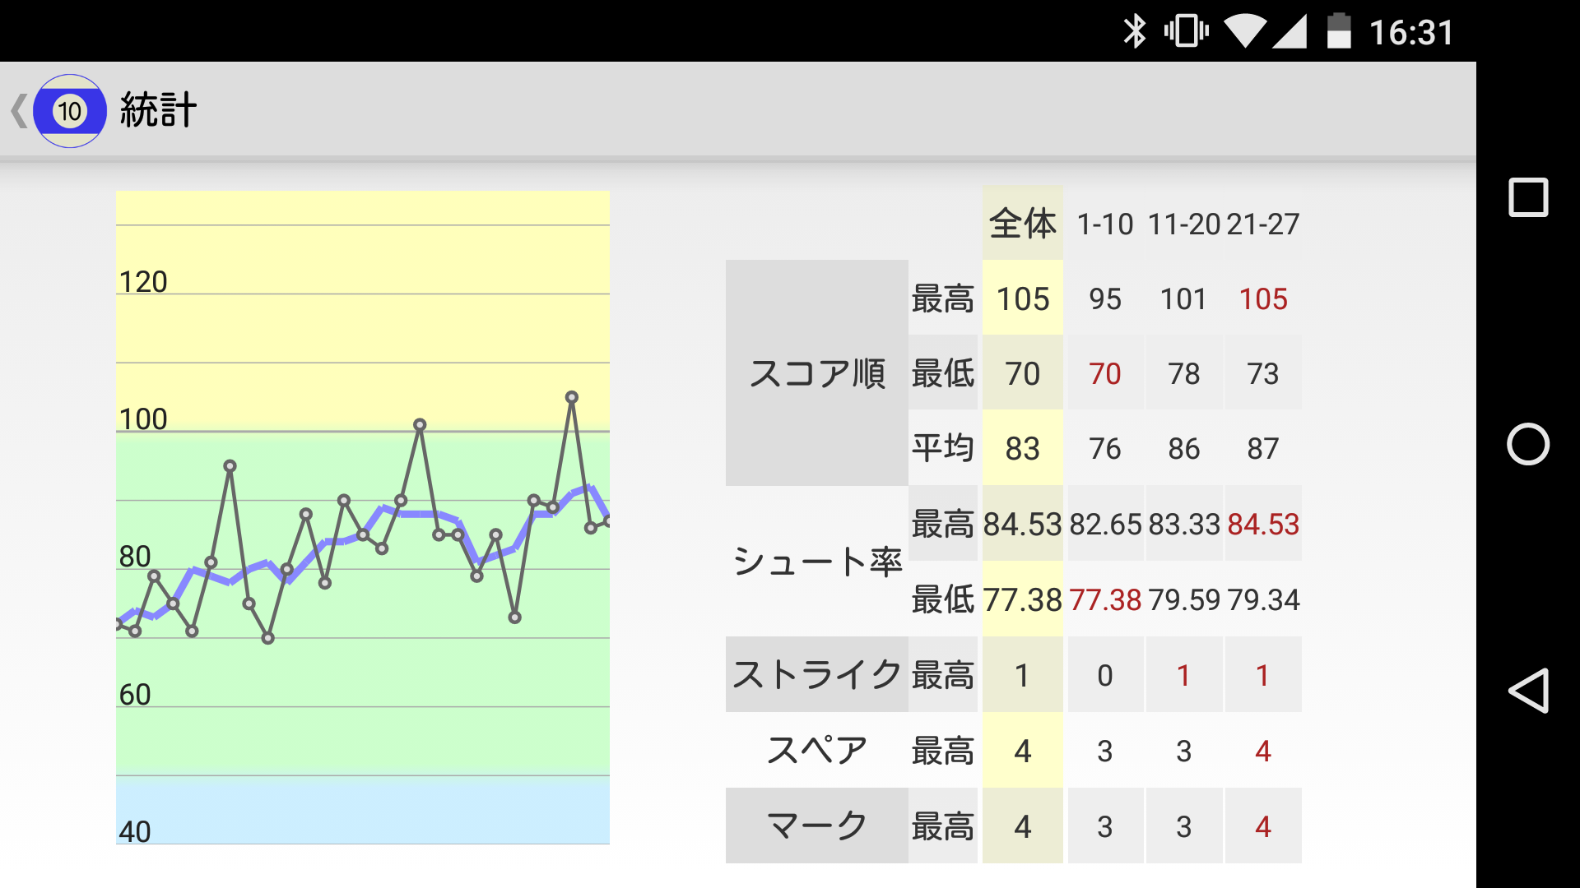Tap the スペア row label
This screenshot has height=888, width=1580.
point(817,750)
